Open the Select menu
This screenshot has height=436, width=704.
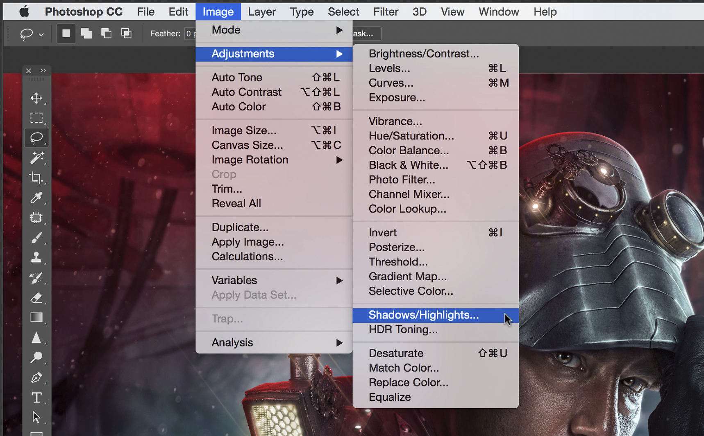(x=343, y=12)
